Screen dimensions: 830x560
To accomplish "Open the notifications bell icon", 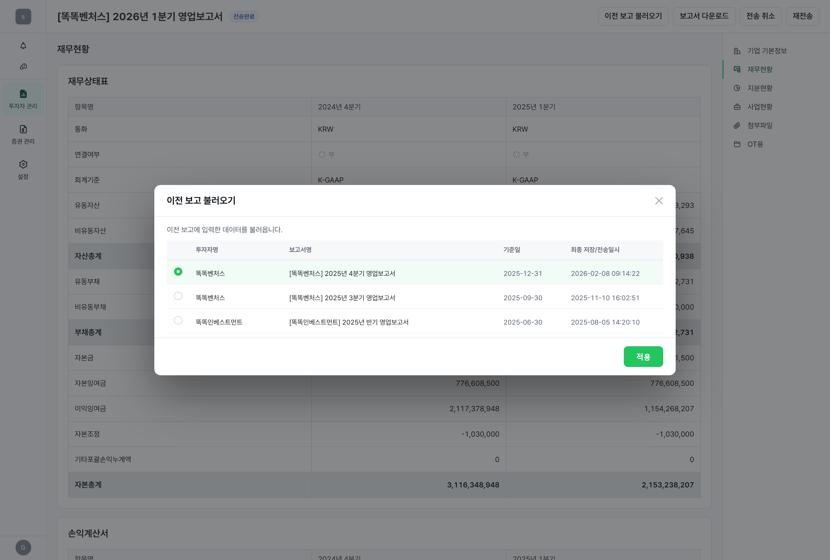I will [23, 46].
